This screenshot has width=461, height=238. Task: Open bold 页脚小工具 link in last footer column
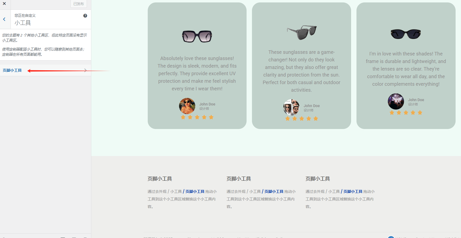pyautogui.click(x=353, y=191)
